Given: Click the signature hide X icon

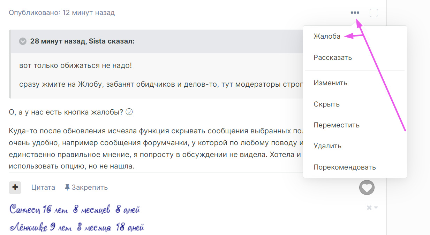Looking at the screenshot, I should [x=369, y=208].
